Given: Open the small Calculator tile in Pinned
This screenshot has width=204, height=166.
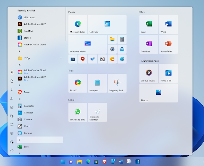Looking at the screenshot, I should coord(122,39).
